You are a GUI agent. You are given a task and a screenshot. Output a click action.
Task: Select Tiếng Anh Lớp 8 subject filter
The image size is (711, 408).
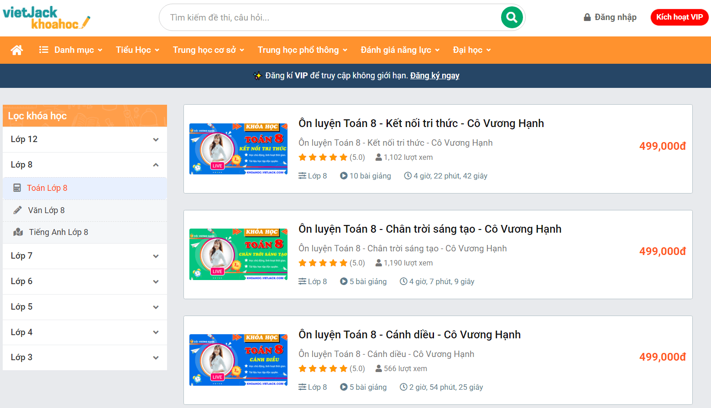coord(85,232)
